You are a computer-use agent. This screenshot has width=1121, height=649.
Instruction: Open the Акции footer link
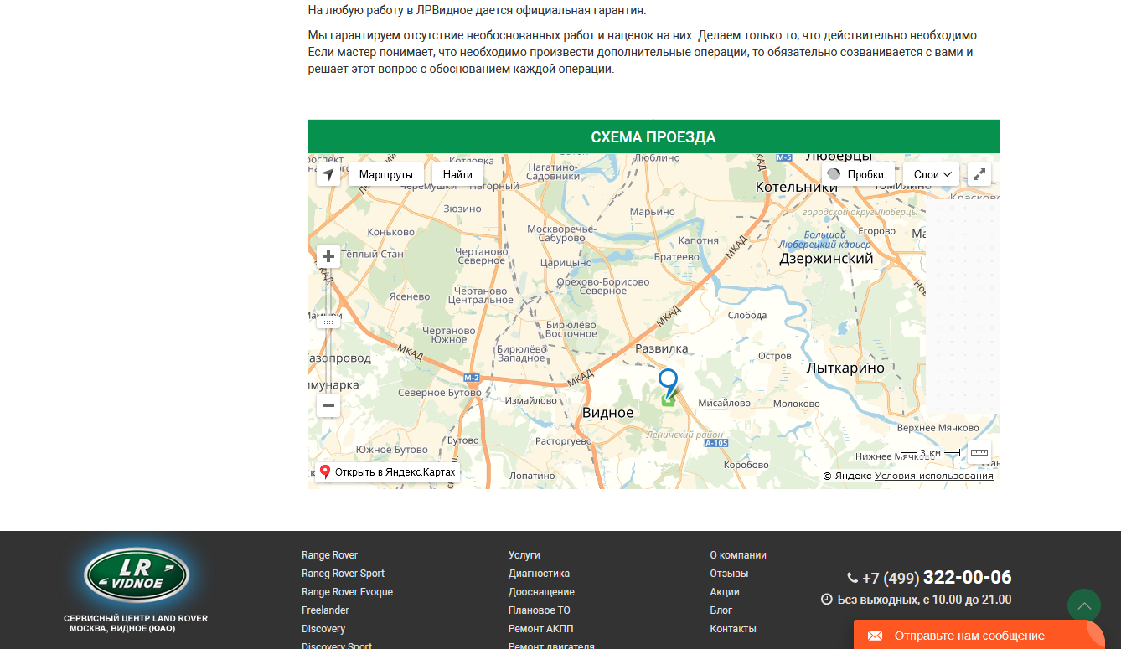725,592
